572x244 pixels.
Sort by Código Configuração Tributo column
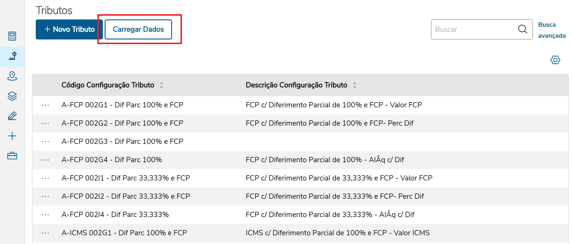click(x=162, y=85)
